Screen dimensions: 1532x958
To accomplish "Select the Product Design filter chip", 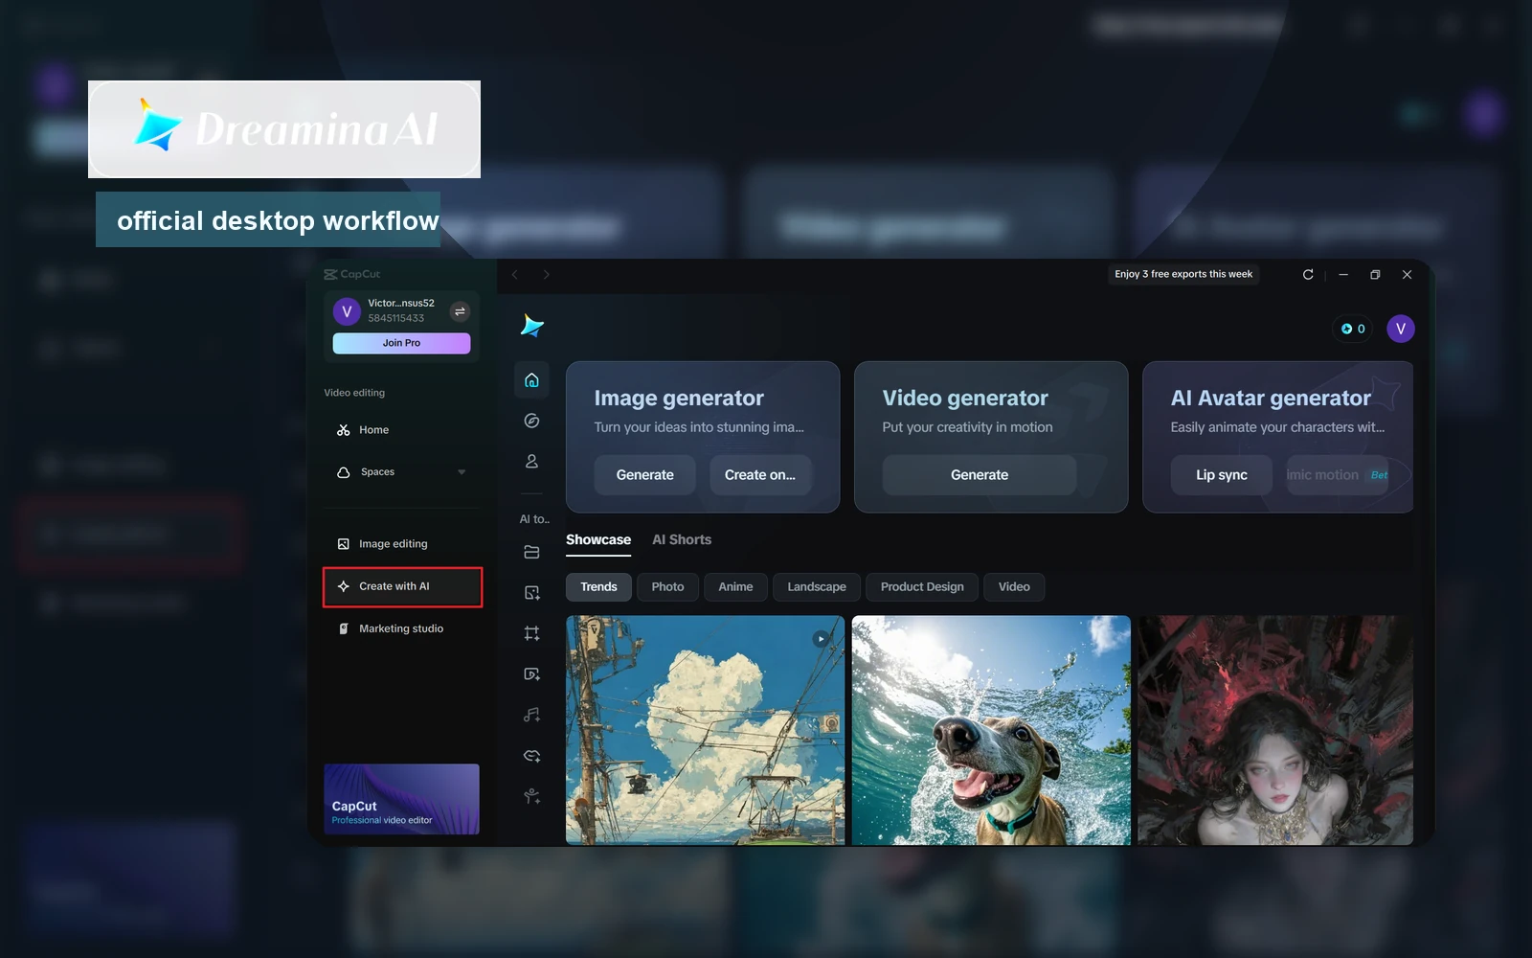I will (x=922, y=587).
